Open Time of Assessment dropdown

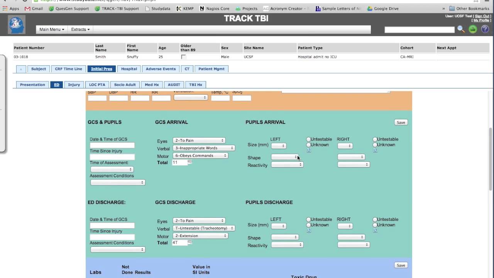click(x=112, y=169)
